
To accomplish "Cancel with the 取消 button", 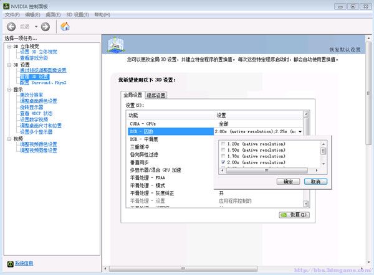I will [x=315, y=182].
